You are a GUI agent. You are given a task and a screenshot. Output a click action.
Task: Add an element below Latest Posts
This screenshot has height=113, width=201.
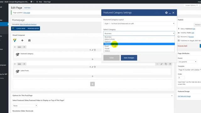(92, 76)
